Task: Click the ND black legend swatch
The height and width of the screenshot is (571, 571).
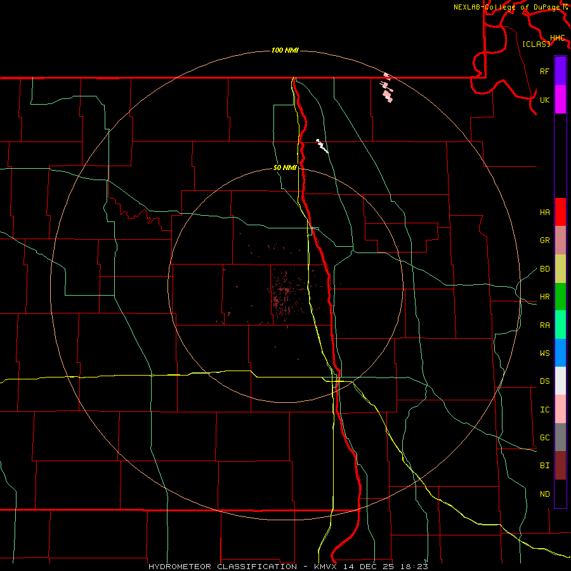Action: (560, 494)
